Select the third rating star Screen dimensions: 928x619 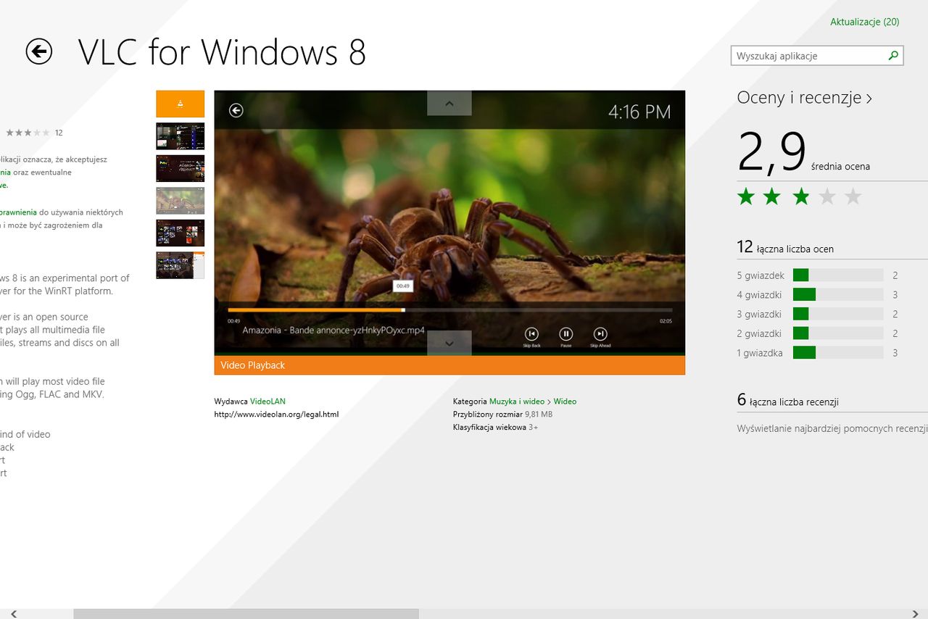click(x=800, y=196)
